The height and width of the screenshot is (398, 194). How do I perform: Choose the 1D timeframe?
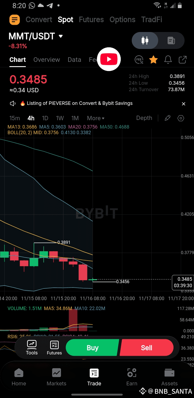(45, 118)
